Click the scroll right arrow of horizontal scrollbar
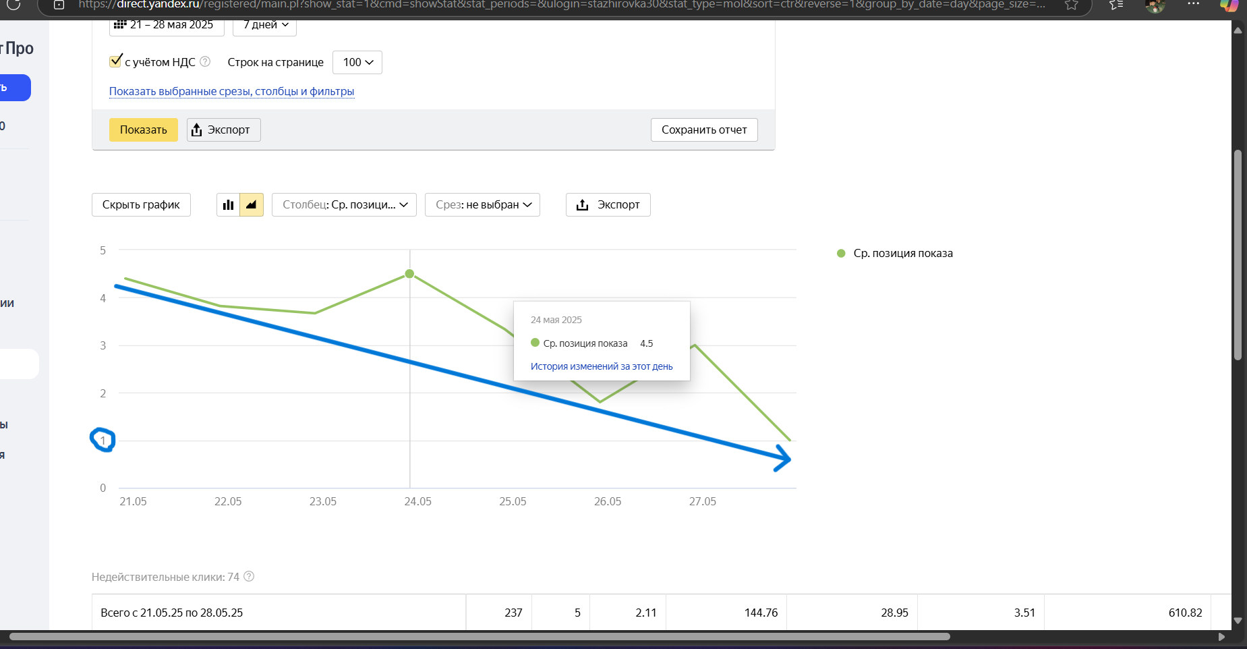 (1221, 637)
